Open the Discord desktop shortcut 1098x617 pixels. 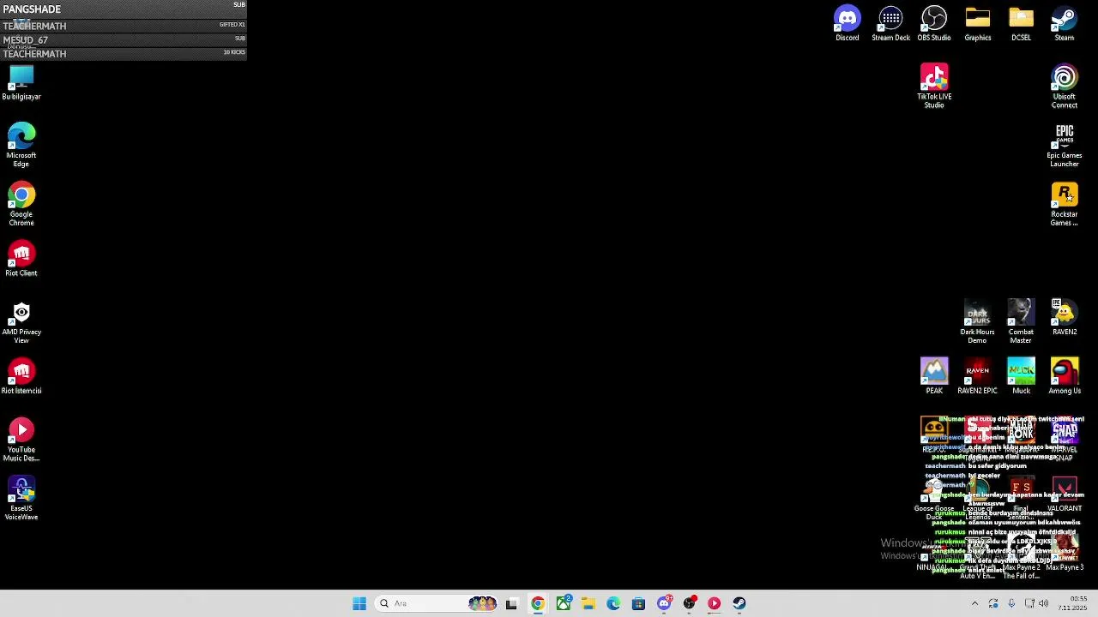tap(847, 23)
